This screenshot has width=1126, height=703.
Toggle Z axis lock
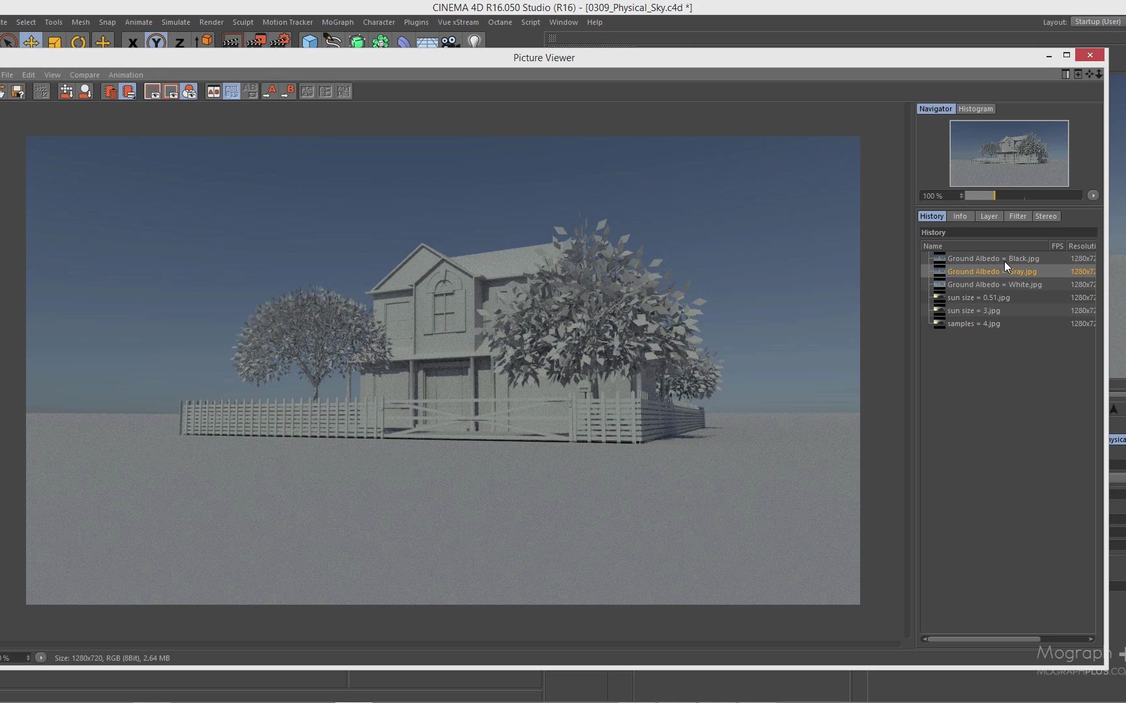click(179, 42)
